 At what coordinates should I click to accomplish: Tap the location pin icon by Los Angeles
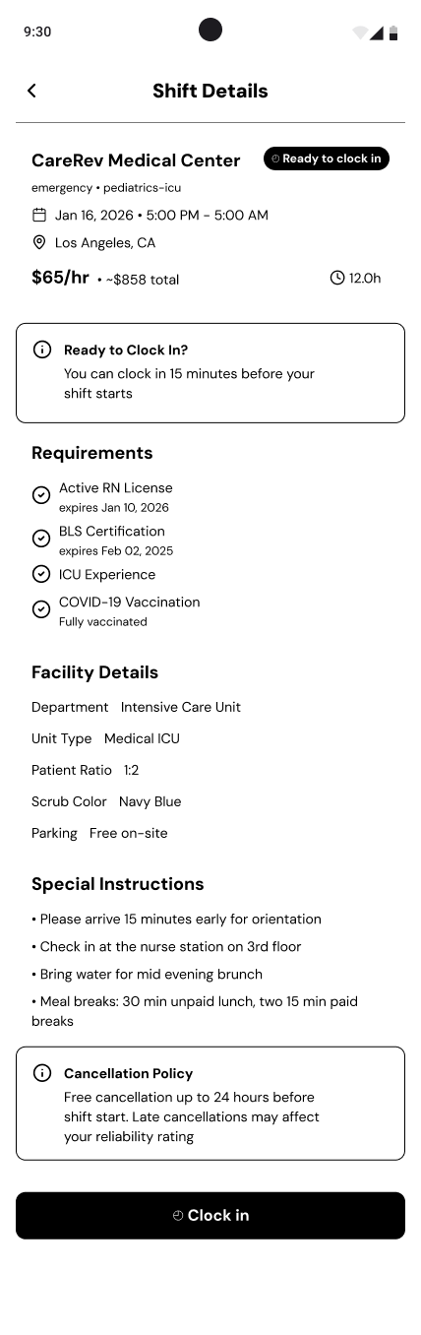point(39,242)
